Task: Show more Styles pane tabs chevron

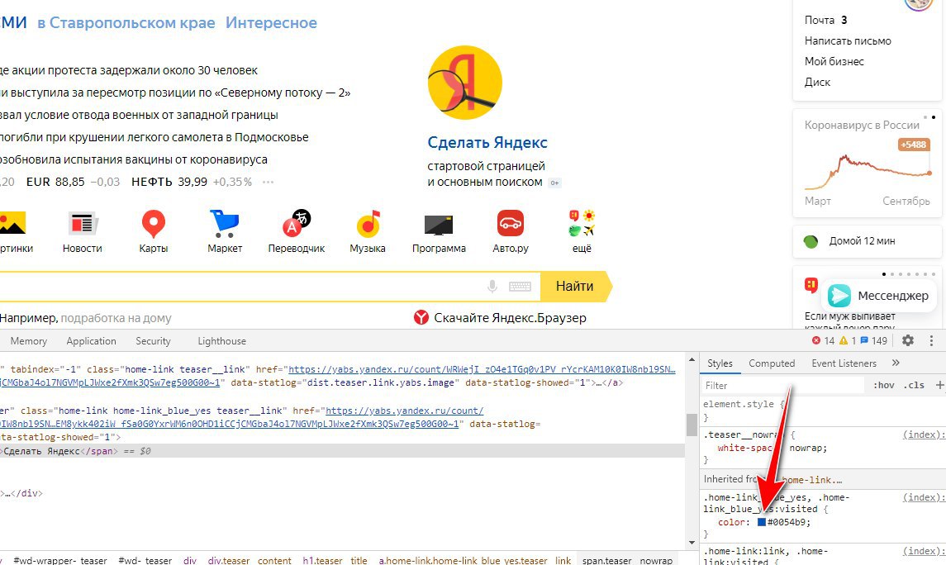Action: [896, 363]
